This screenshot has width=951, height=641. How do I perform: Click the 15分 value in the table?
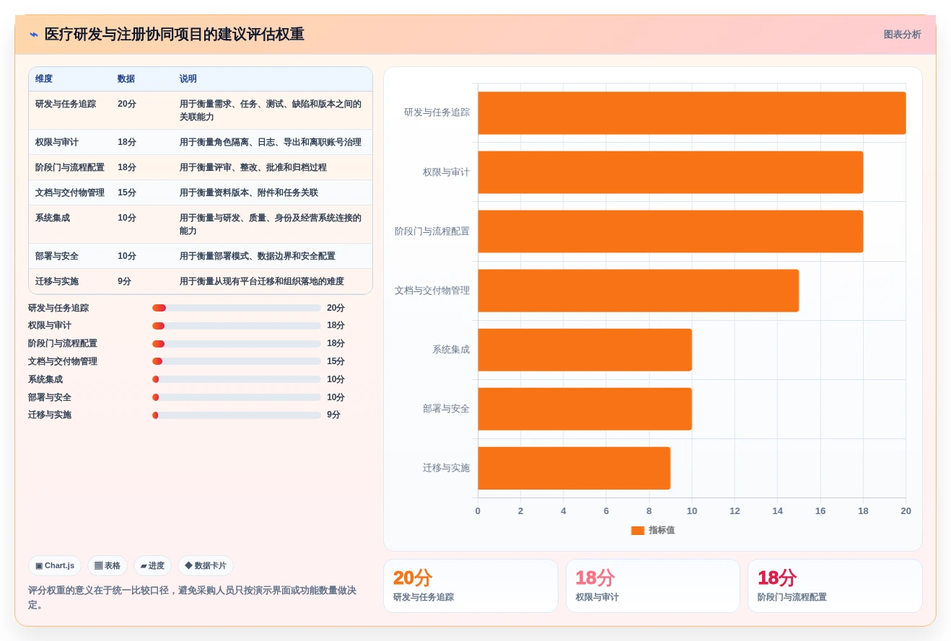click(127, 193)
